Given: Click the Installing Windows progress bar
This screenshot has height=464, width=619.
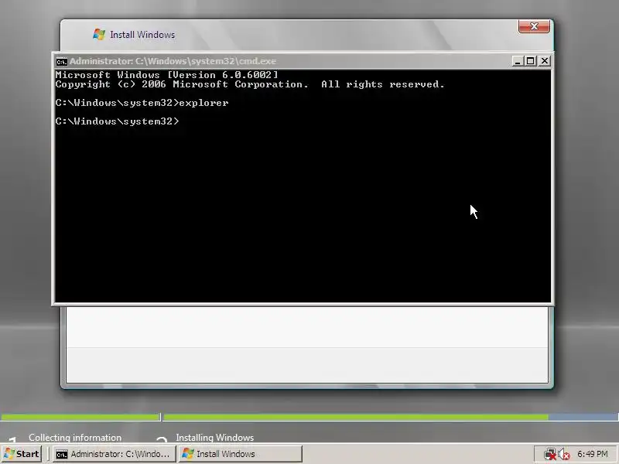Looking at the screenshot, I should 391,417.
